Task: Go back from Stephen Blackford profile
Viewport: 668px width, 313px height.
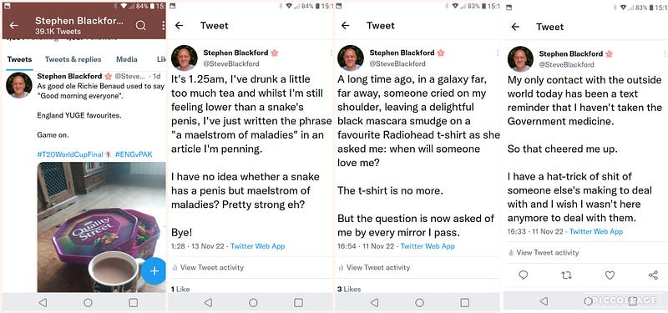Action: (x=13, y=26)
